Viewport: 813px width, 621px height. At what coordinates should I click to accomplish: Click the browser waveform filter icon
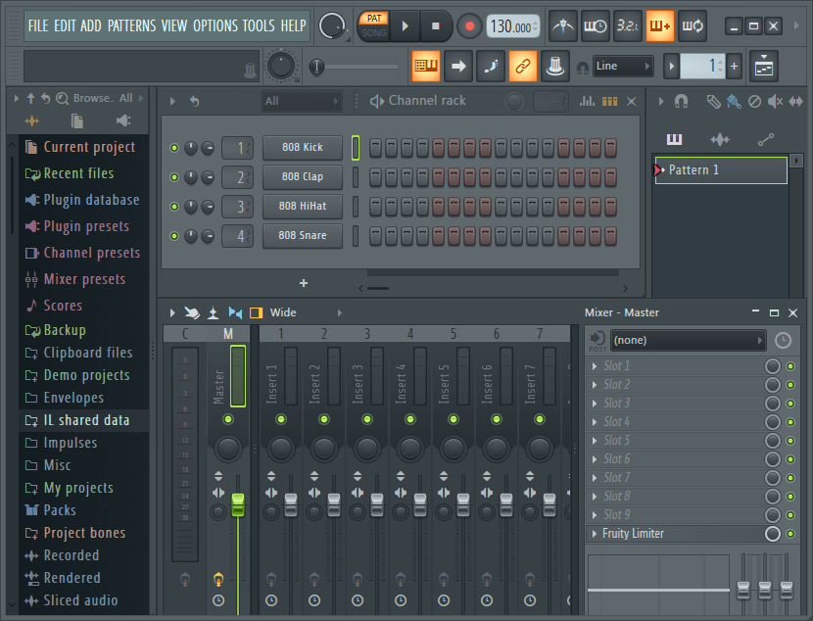[x=32, y=120]
